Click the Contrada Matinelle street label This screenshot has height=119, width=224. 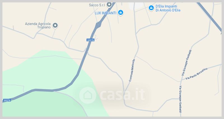[x=132, y=70]
